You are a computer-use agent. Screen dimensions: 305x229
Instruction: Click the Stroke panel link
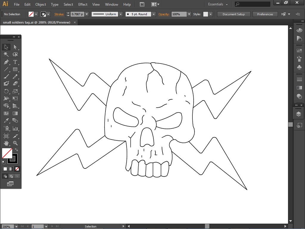pos(59,14)
